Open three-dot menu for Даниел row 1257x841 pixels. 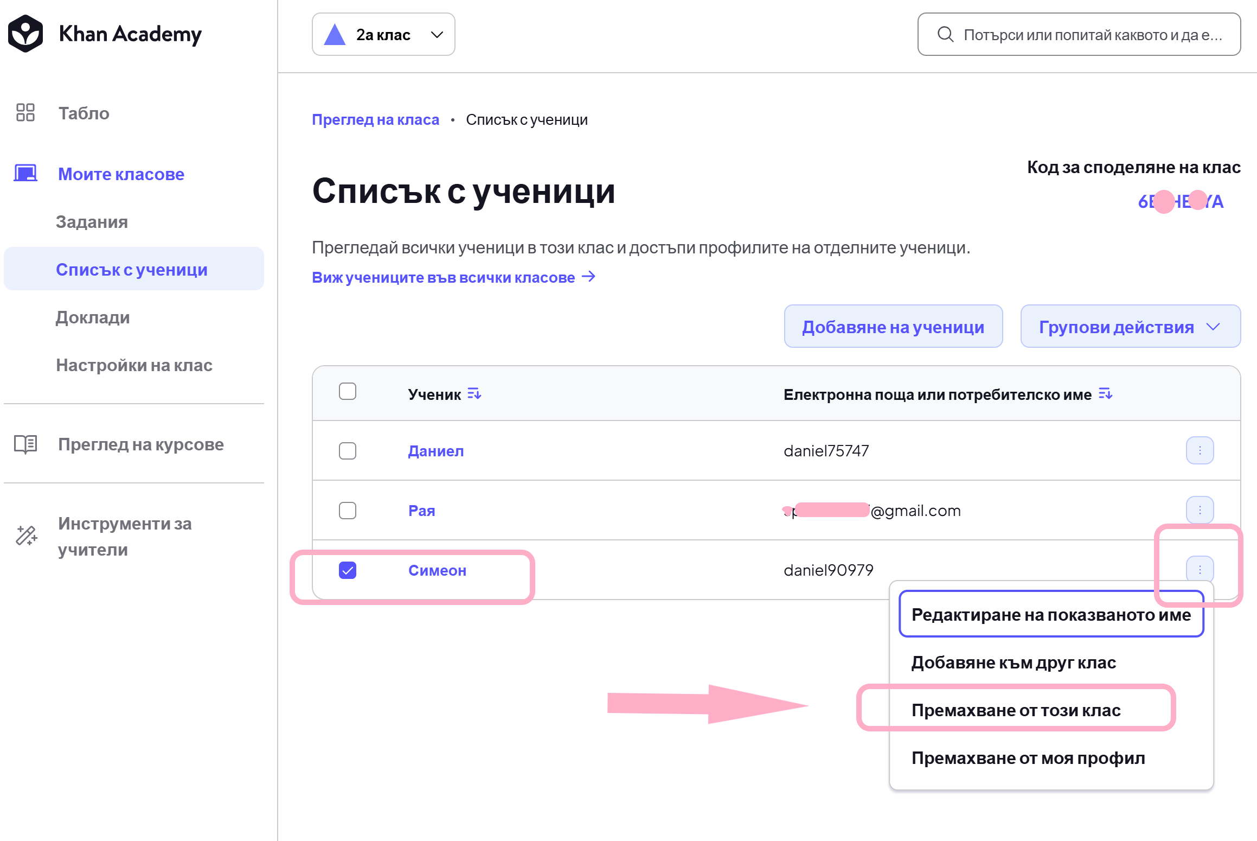pyautogui.click(x=1200, y=450)
